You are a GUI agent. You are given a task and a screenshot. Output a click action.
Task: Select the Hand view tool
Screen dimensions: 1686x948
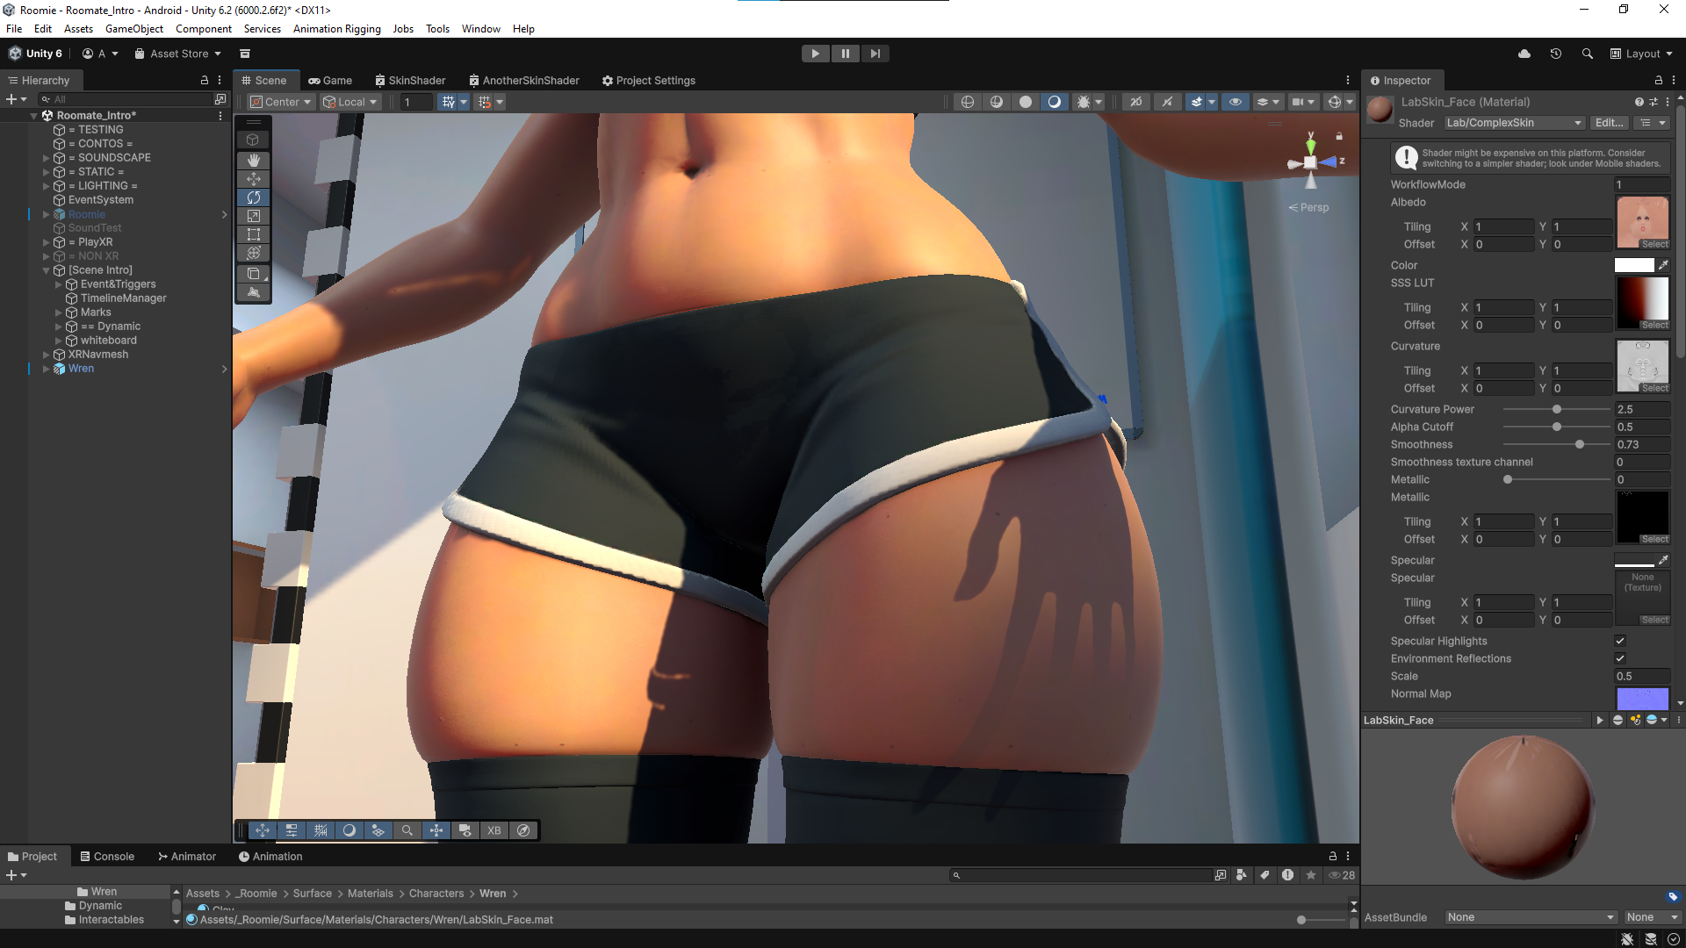point(253,160)
